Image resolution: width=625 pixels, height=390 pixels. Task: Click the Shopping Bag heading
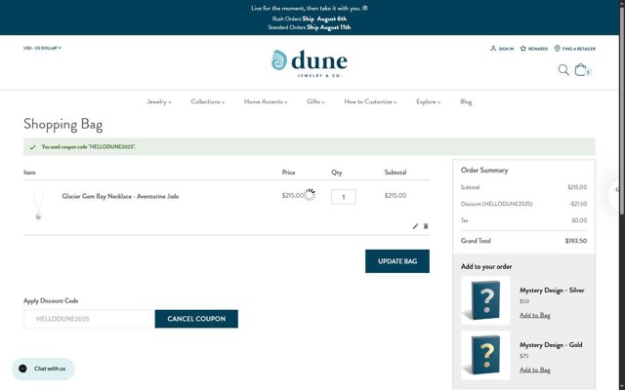click(62, 125)
